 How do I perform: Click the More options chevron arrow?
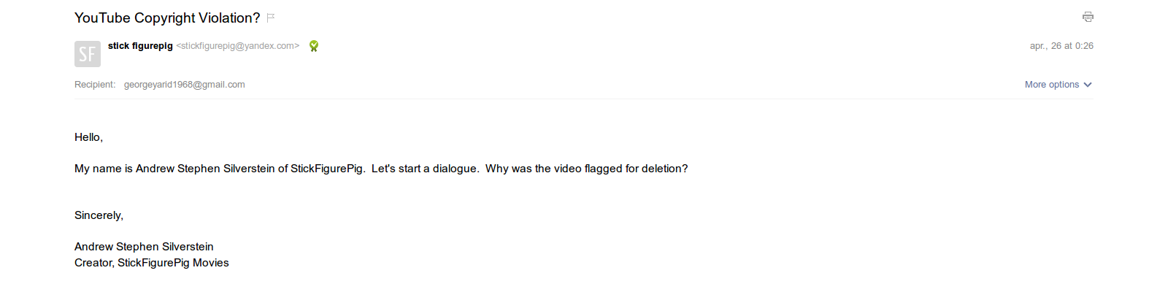pyautogui.click(x=1088, y=85)
